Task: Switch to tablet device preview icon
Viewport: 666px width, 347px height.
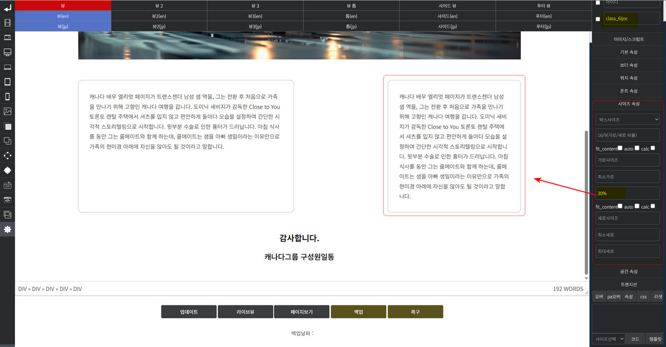Action: pos(7,81)
